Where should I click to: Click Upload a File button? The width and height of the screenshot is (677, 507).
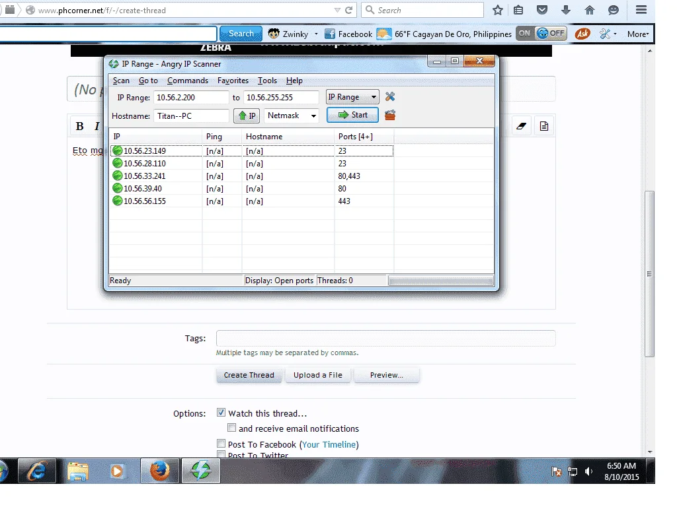point(318,375)
